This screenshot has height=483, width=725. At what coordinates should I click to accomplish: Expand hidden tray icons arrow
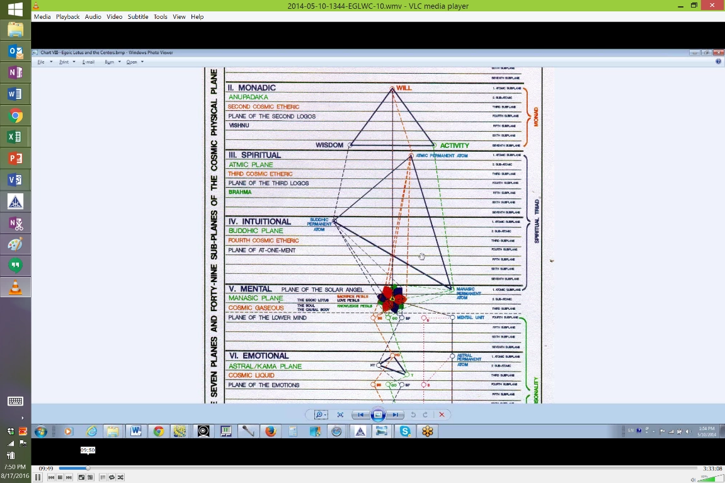pyautogui.click(x=23, y=418)
